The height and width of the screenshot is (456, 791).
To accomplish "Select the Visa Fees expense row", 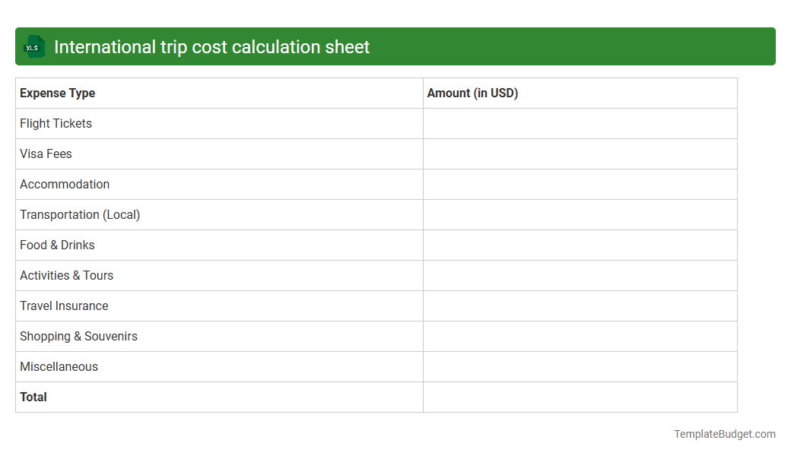I will pyautogui.click(x=46, y=154).
